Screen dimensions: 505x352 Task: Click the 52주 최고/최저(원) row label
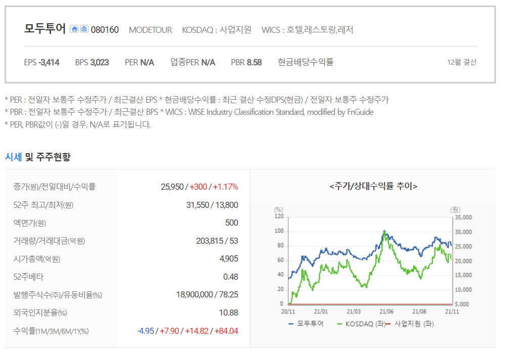[x=44, y=205]
